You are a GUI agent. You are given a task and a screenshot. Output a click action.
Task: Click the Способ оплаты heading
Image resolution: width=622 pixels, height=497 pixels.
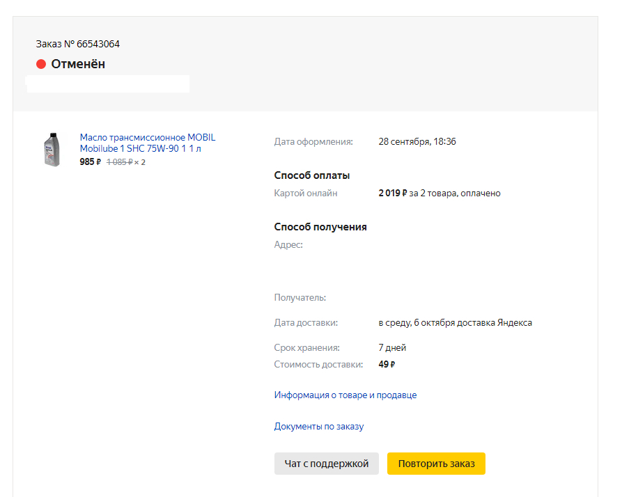[312, 175]
